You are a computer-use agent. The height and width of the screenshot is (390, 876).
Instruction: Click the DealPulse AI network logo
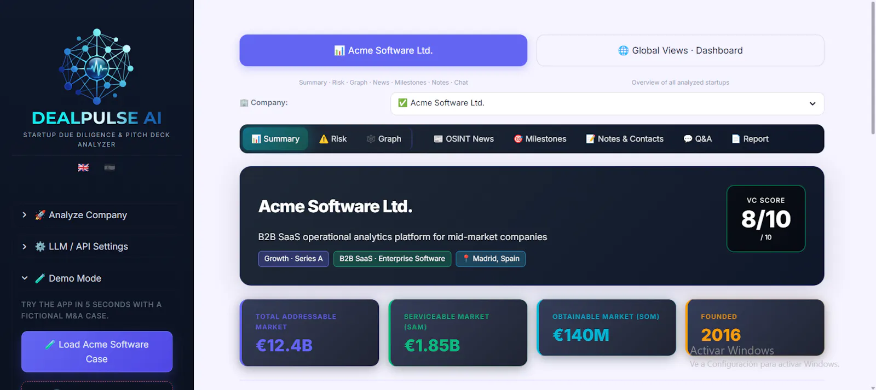97,66
